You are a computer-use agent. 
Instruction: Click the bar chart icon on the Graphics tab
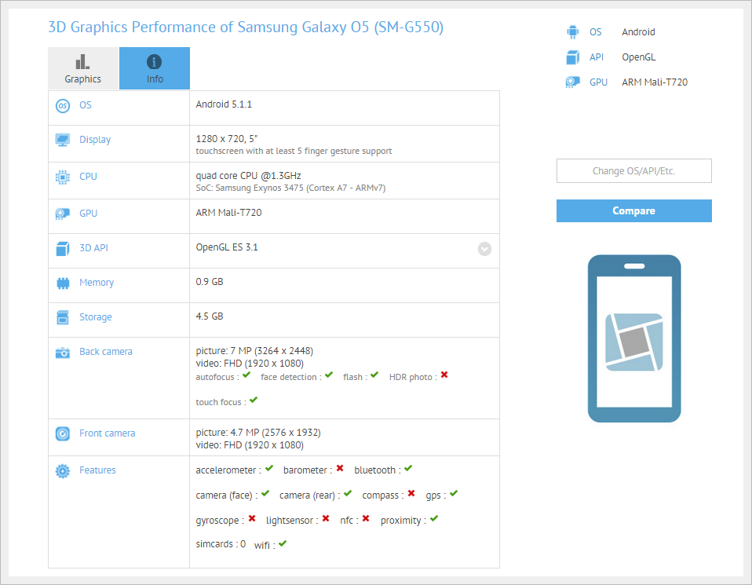tap(82, 61)
